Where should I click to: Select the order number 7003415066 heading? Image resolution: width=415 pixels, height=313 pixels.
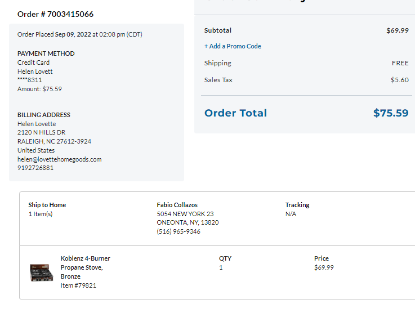click(55, 14)
